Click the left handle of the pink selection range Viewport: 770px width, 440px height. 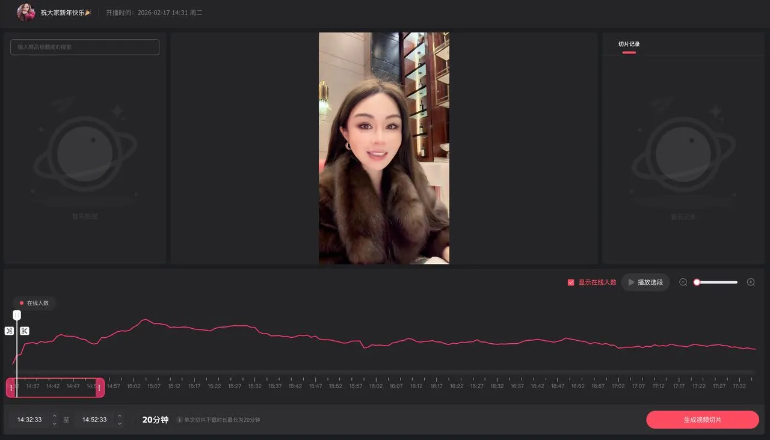pos(11,388)
